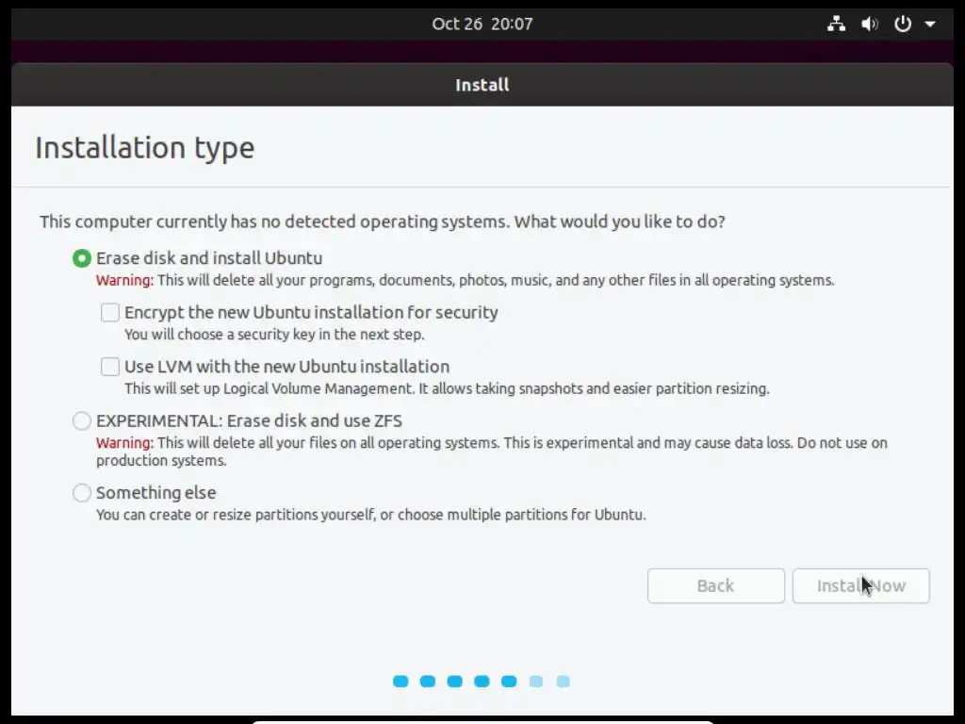Click the Installation type heading
Screen dimensions: 965x724
point(144,148)
